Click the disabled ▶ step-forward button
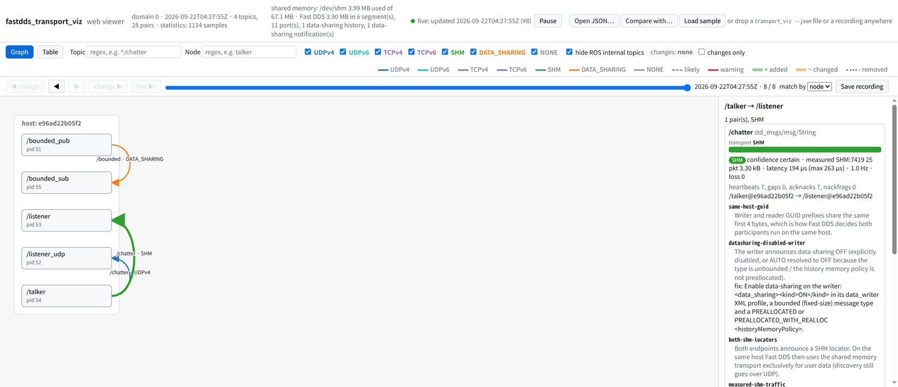The height and width of the screenshot is (387, 898). [77, 87]
